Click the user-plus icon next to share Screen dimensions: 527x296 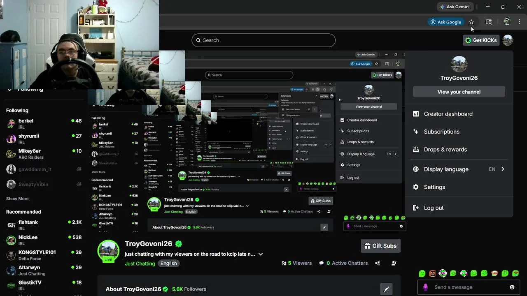(394, 263)
